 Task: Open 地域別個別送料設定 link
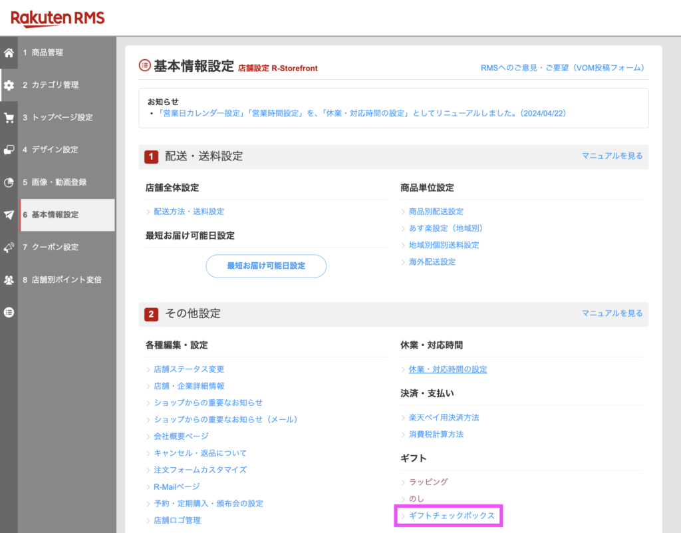point(444,245)
